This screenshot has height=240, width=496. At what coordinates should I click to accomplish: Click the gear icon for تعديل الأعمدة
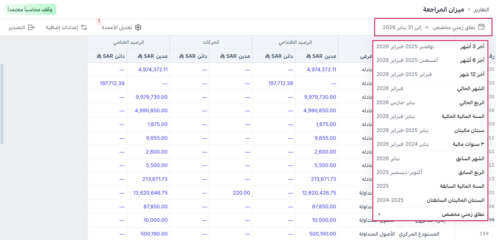pyautogui.click(x=138, y=28)
